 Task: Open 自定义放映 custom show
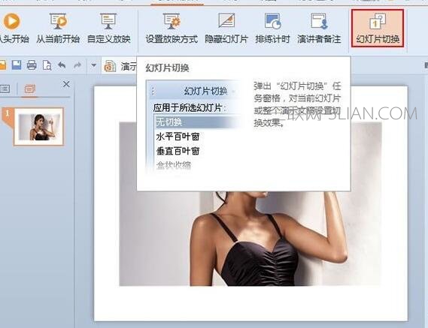[108, 28]
